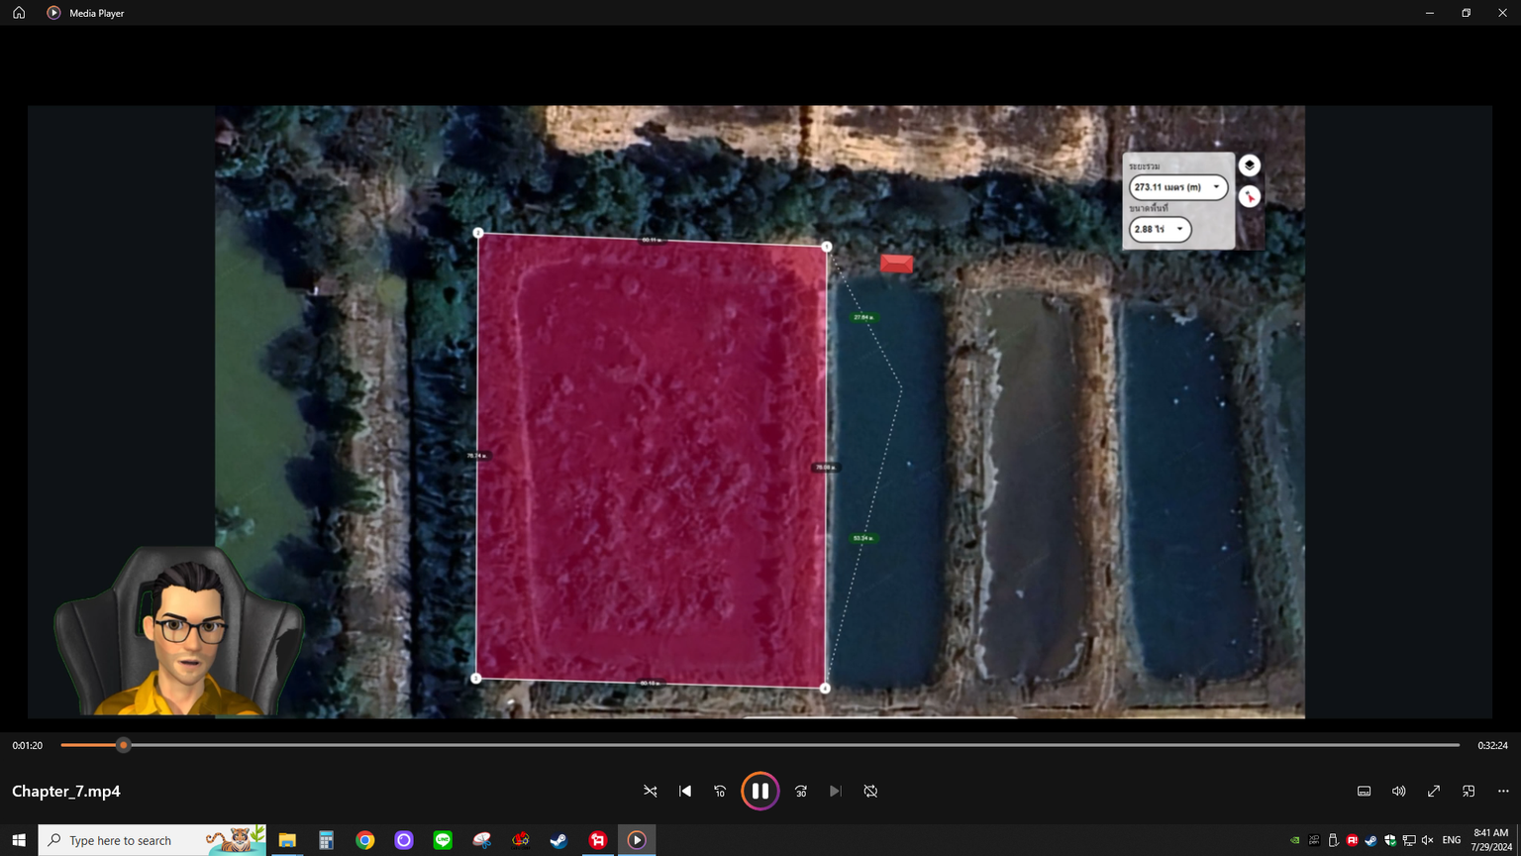The image size is (1521, 856).
Task: Open Google Chrome from the taskbar
Action: [365, 840]
